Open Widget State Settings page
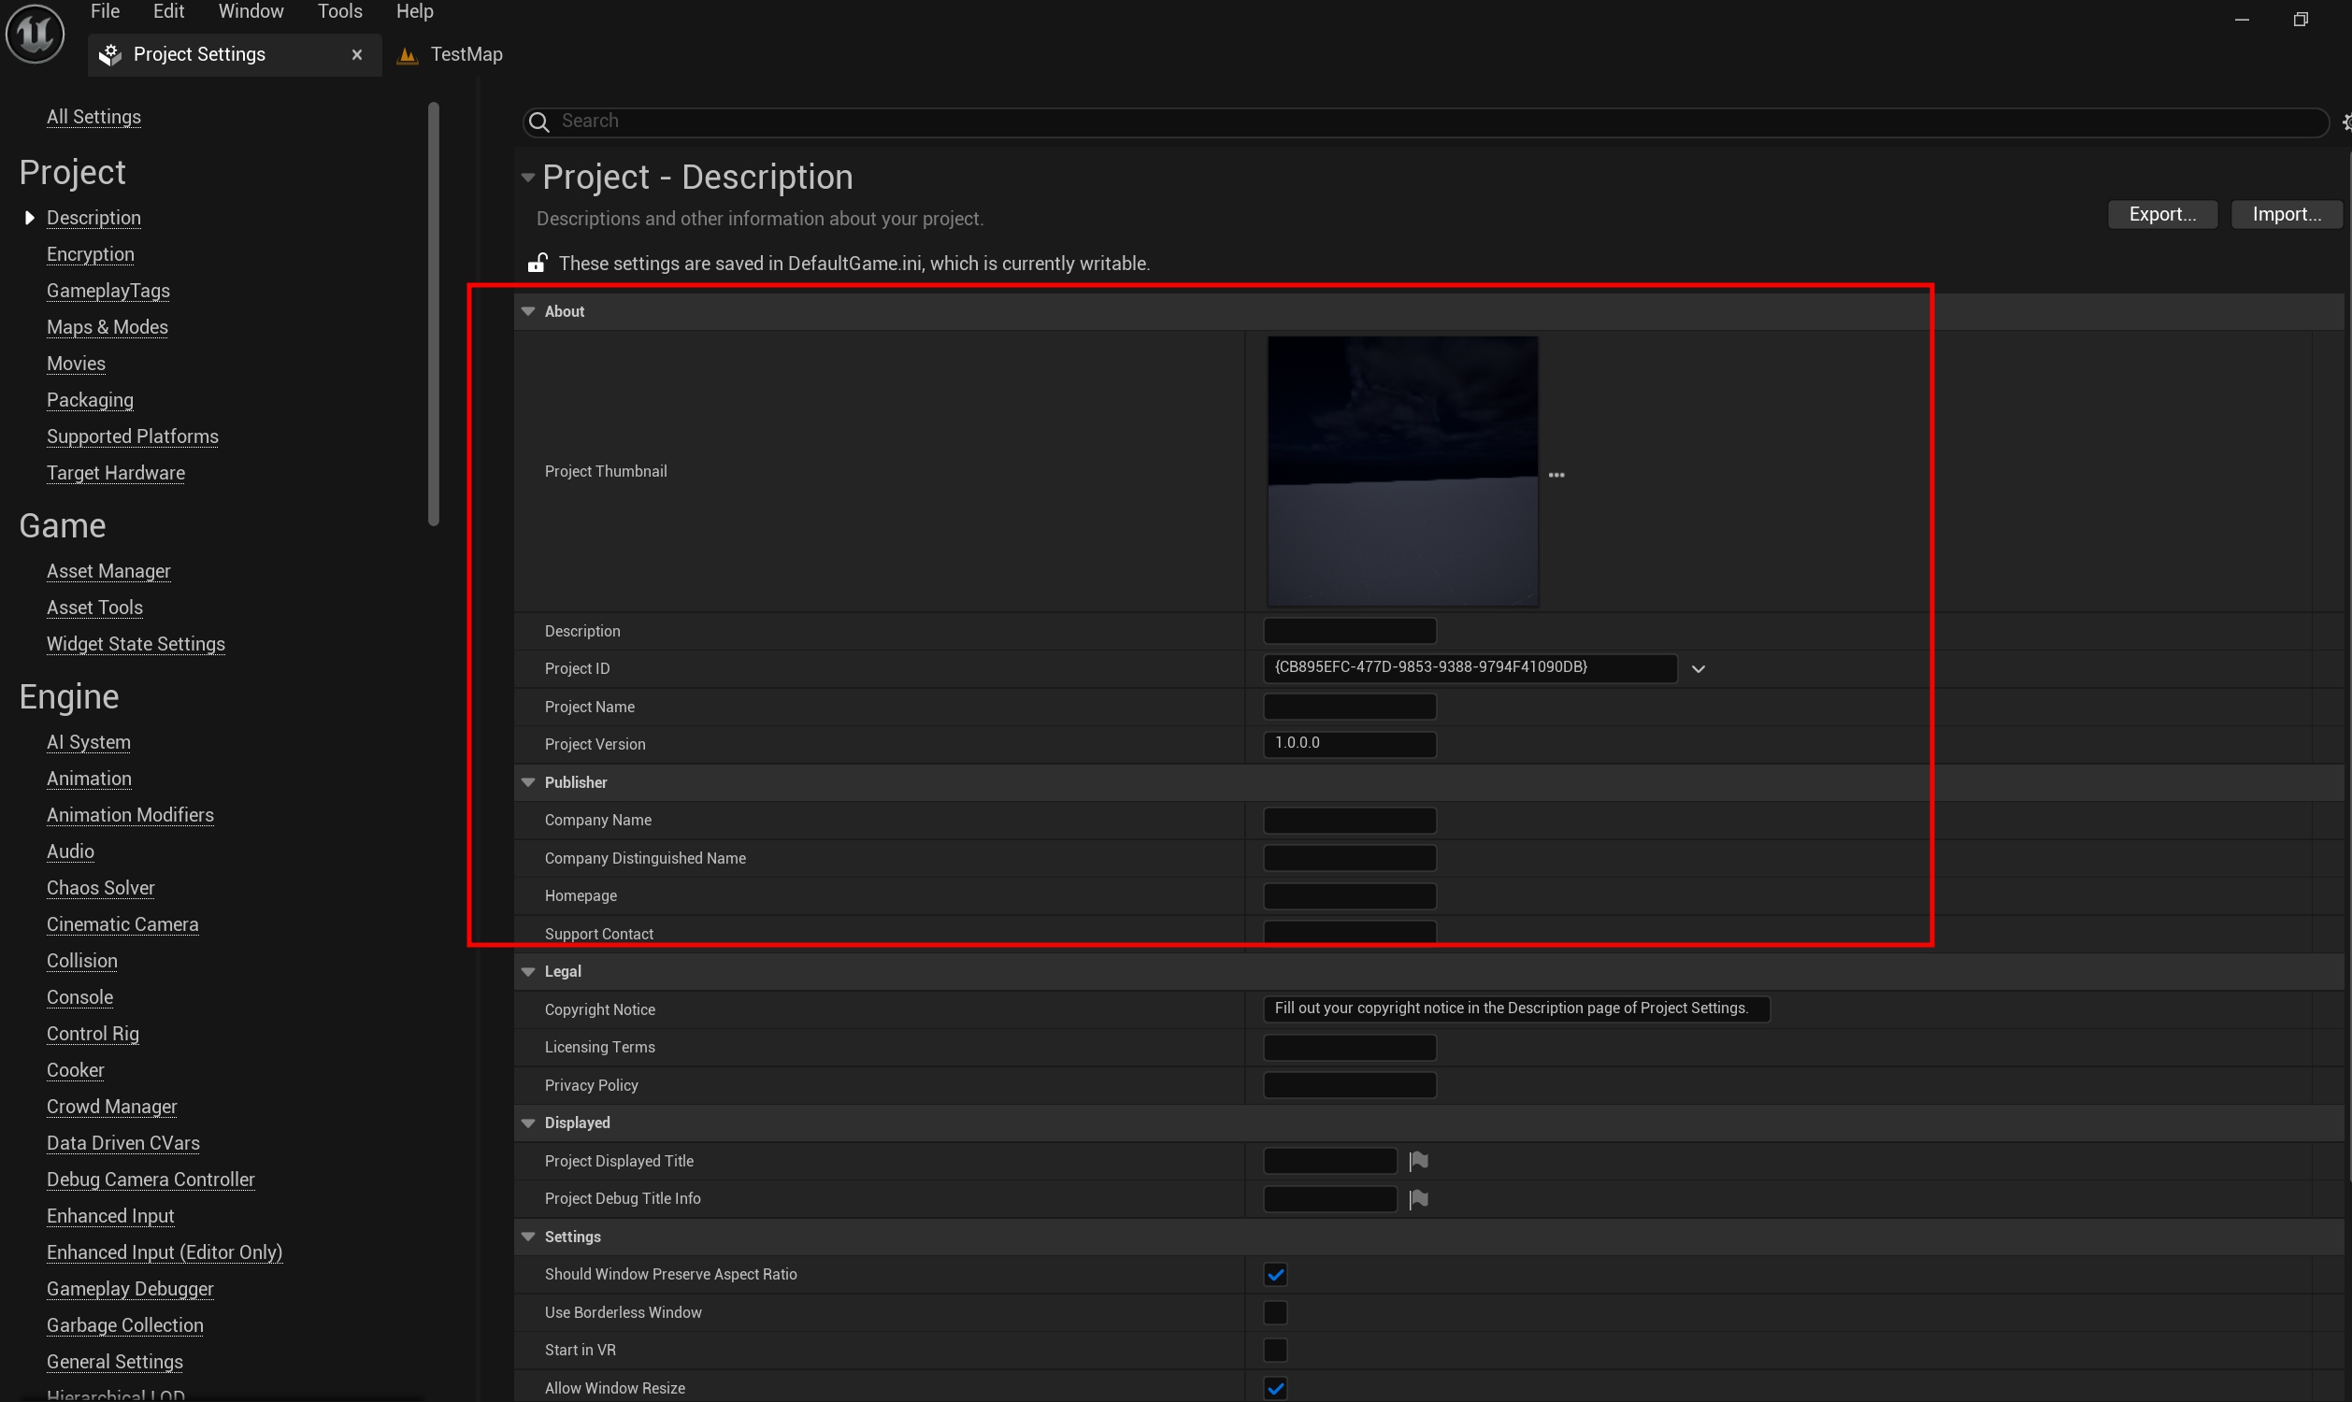 pyautogui.click(x=136, y=644)
